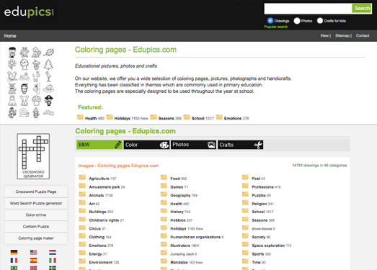
Task: Open the Agriculture folder icon
Action: pos(82,178)
